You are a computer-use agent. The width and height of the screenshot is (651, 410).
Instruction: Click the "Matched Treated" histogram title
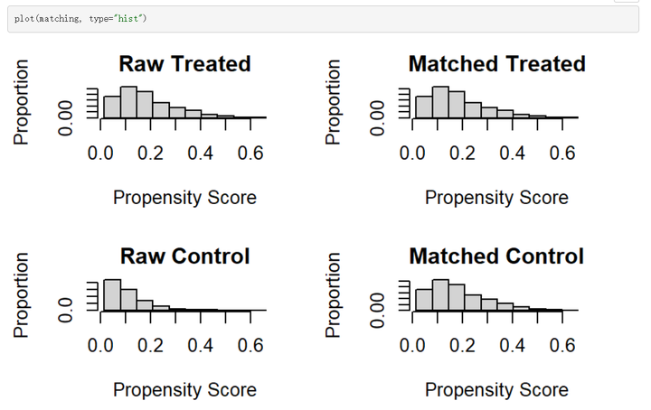click(496, 64)
